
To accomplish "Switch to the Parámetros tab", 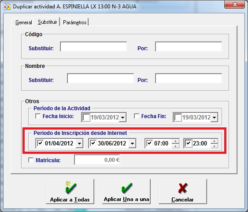I will (x=74, y=22).
